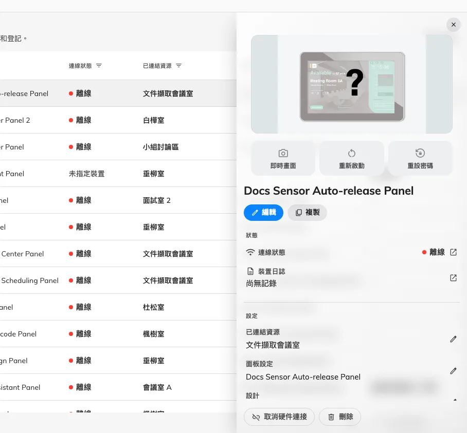The width and height of the screenshot is (467, 433).
Task: Select the row linked to 小組討論區
Action: pos(118,147)
